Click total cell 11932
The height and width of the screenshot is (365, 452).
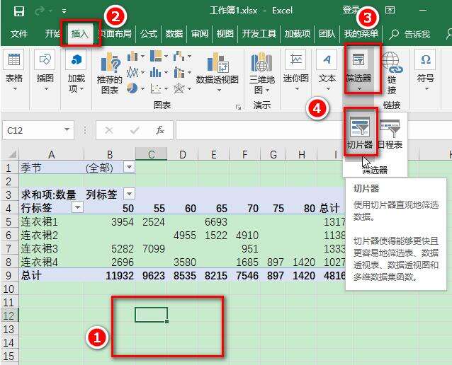pos(110,276)
